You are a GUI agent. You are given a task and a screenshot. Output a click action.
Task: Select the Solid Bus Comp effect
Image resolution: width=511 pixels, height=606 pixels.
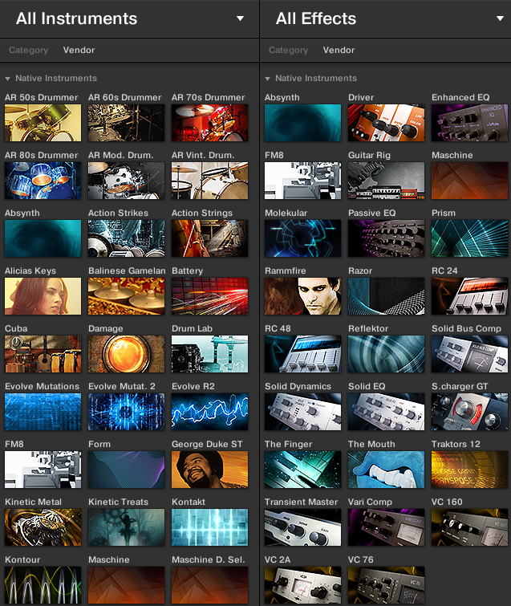tap(469, 354)
